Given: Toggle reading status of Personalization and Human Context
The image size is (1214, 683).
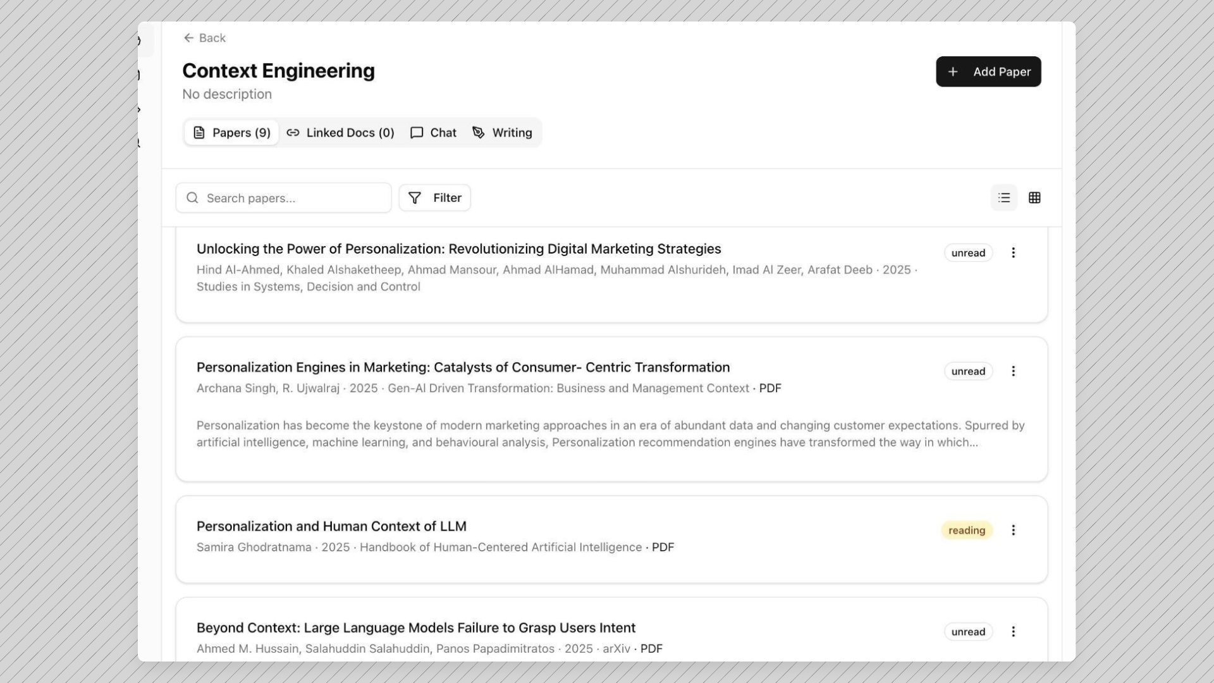Looking at the screenshot, I should 966,530.
